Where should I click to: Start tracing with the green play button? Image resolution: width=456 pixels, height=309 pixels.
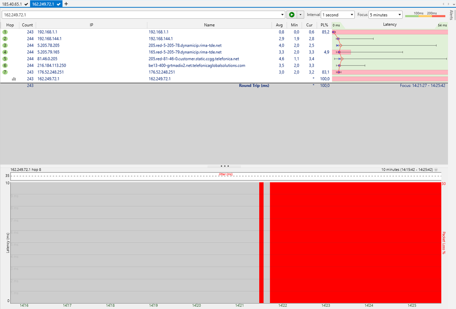[x=291, y=15]
